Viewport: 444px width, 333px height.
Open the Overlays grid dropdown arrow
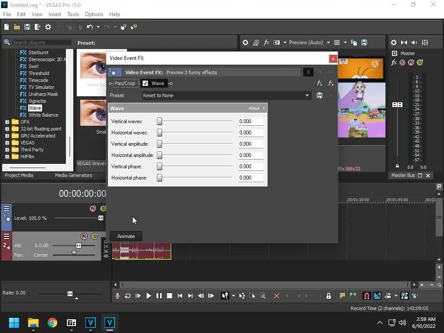[345, 42]
